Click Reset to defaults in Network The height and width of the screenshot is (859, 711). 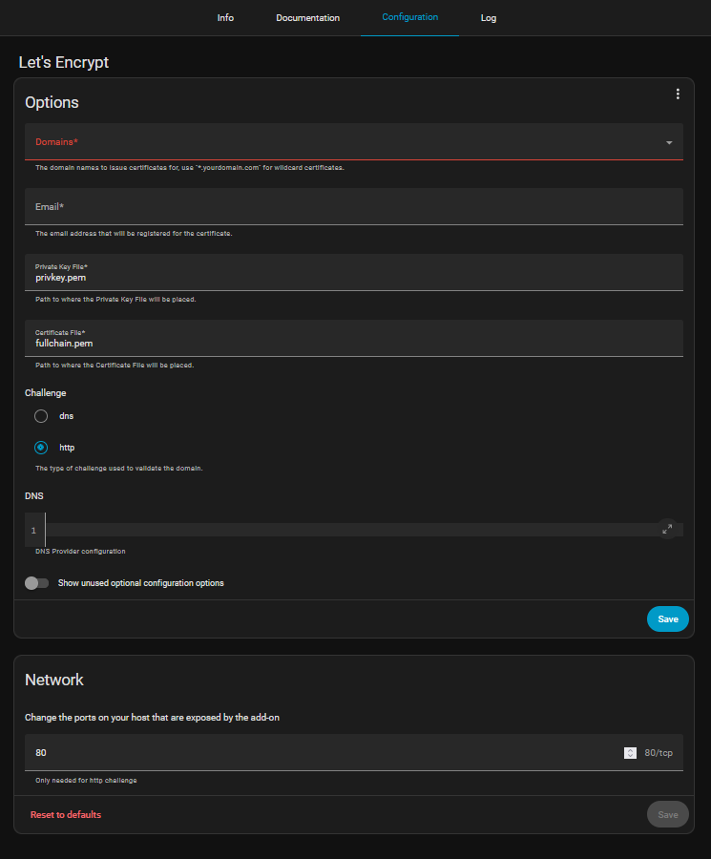pyautogui.click(x=66, y=815)
